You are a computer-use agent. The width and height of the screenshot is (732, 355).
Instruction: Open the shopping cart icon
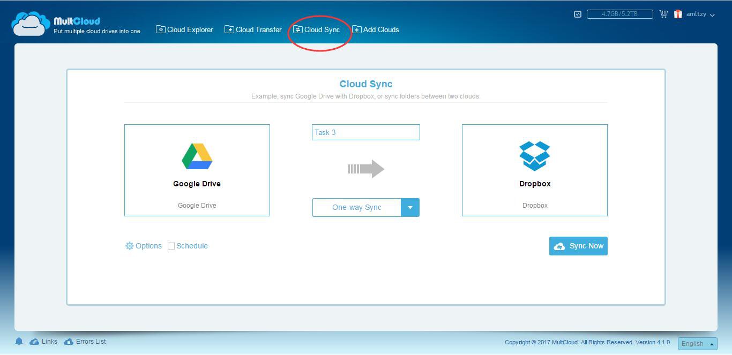pyautogui.click(x=663, y=14)
